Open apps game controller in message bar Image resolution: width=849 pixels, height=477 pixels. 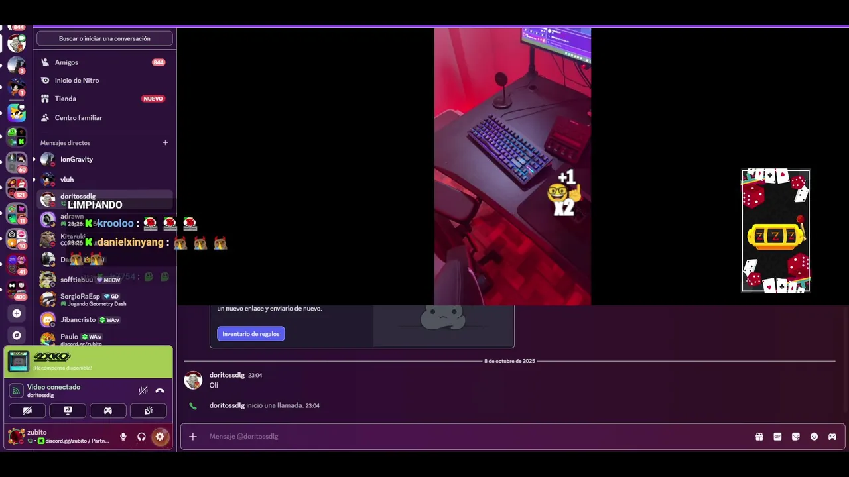coord(832,437)
